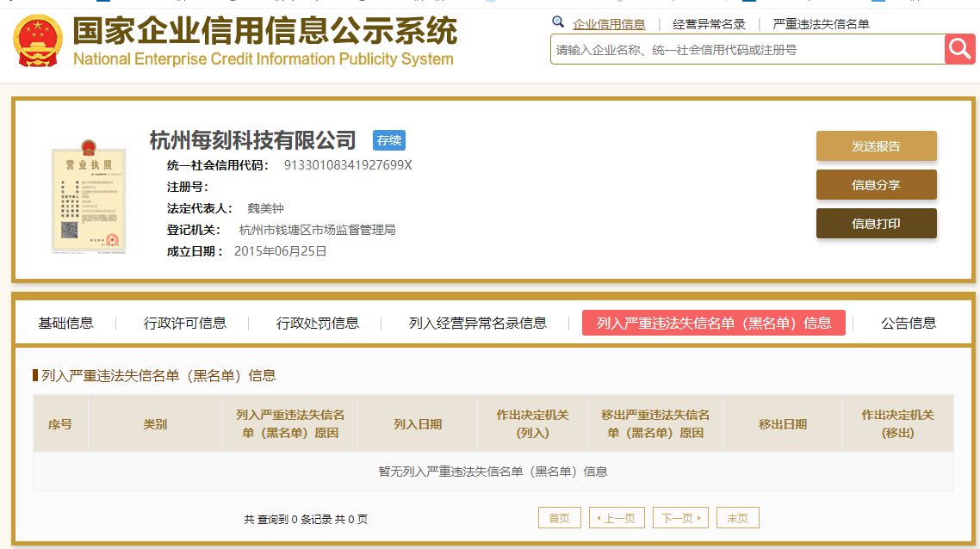The image size is (980, 549).
Task: Go to 末页 last page button
Action: click(x=737, y=518)
